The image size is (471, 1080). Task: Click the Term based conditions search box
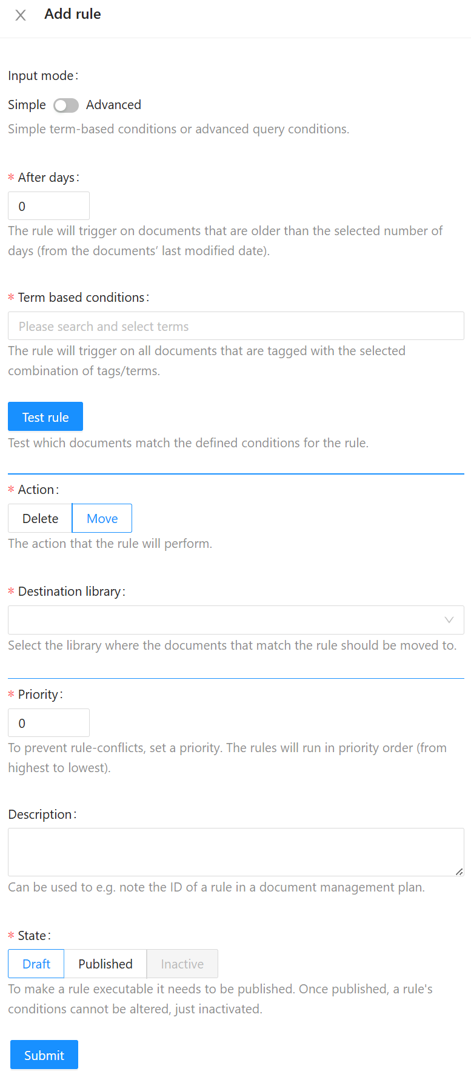pos(236,326)
